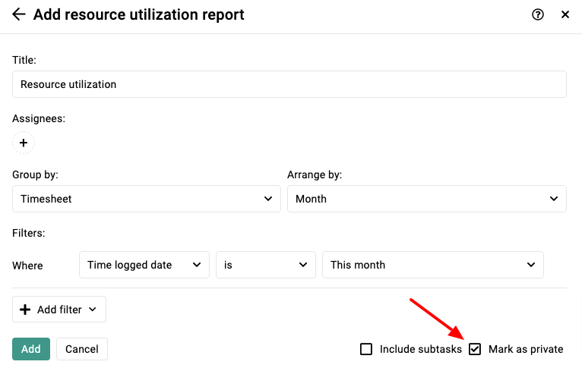Click the plus icon inside Add filter

25,310
